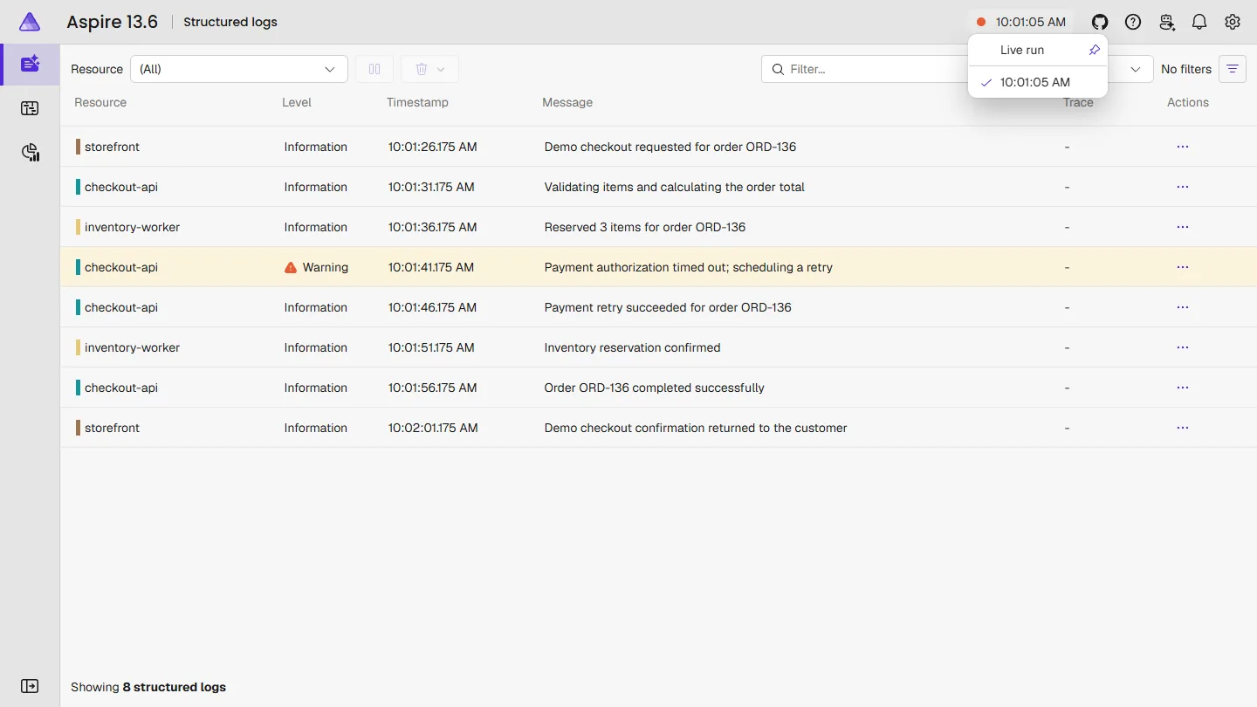
Task: Toggle the run selector showing 10:01:05 AM in header
Action: pos(1021,22)
